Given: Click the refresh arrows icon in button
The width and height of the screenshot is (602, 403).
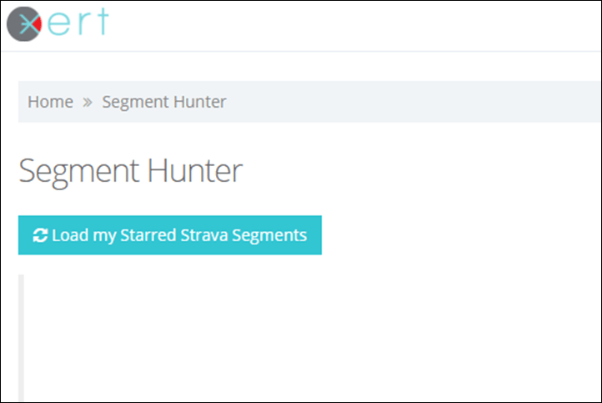Looking at the screenshot, I should click(x=40, y=235).
